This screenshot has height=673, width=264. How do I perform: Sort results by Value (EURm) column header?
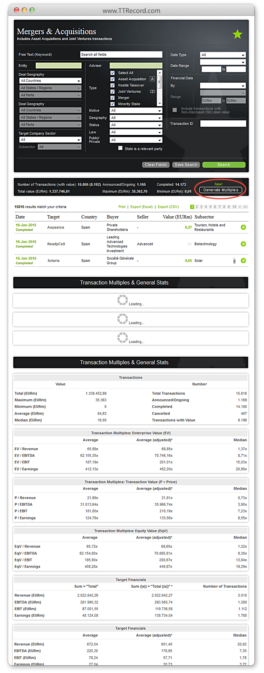click(x=177, y=217)
